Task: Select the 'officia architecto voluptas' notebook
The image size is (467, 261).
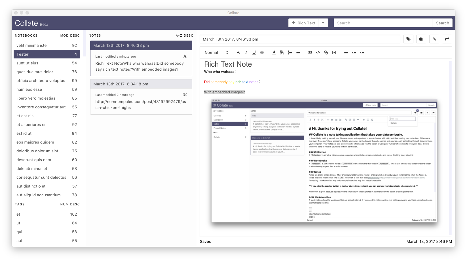Action: [x=47, y=81]
